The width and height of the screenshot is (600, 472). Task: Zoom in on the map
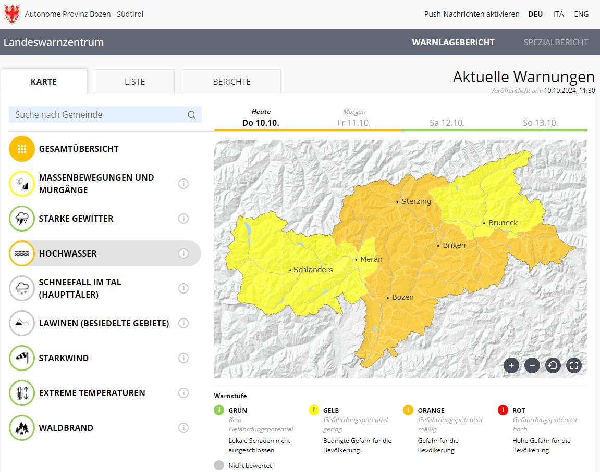point(511,365)
